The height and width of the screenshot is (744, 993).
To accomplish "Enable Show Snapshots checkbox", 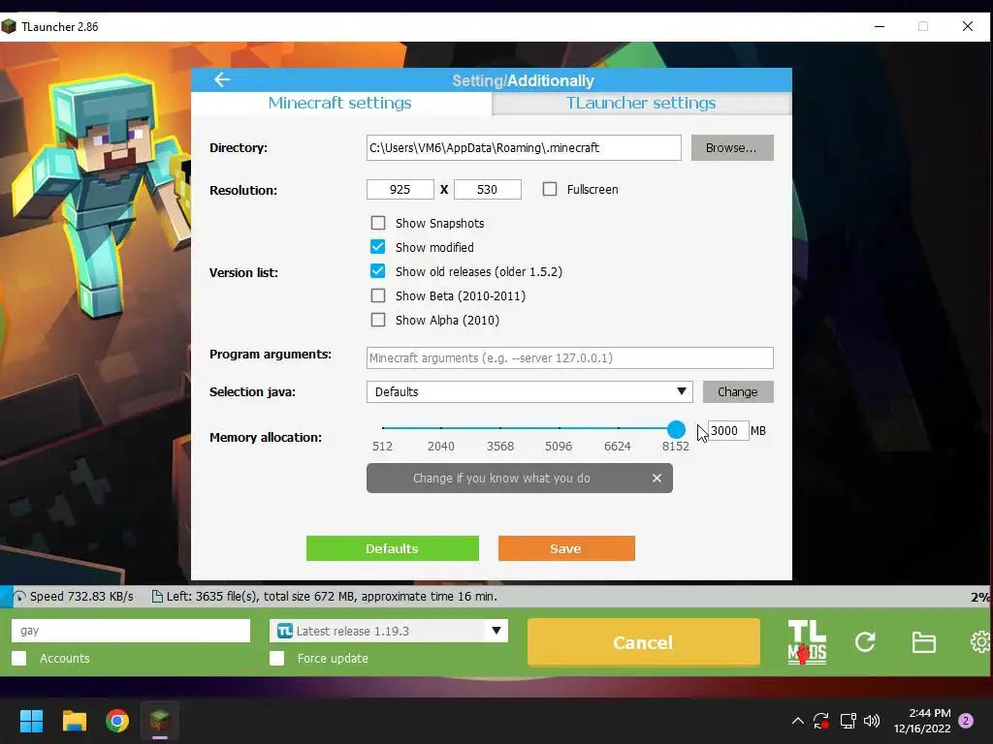I will pyautogui.click(x=378, y=223).
